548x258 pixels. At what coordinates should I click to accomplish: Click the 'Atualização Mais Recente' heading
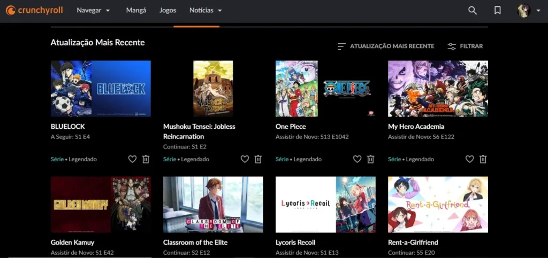click(97, 43)
